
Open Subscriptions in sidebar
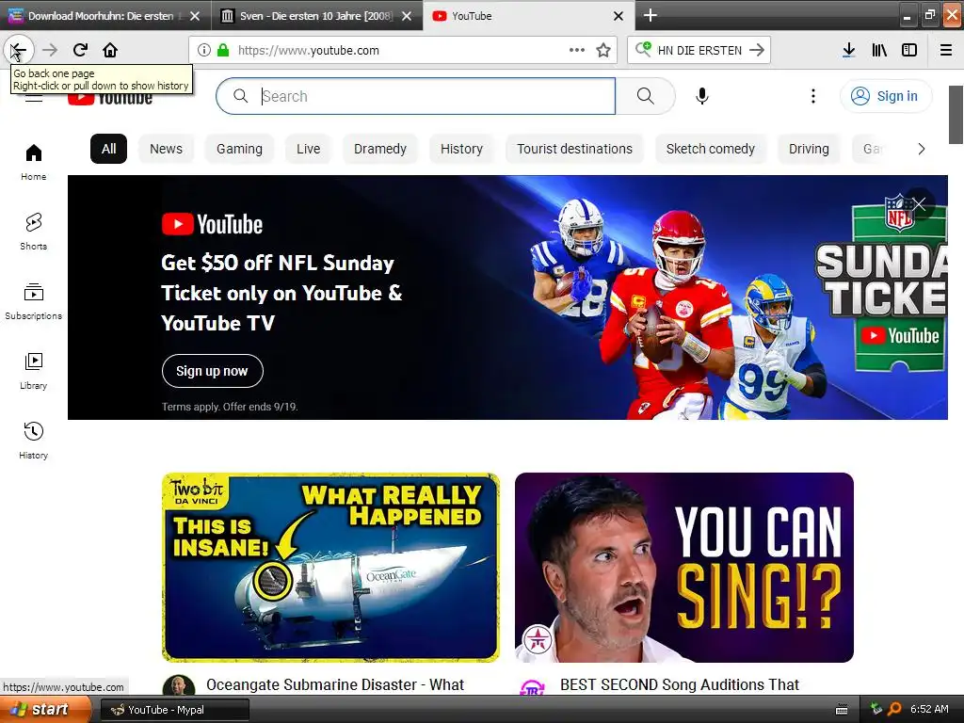pyautogui.click(x=33, y=301)
